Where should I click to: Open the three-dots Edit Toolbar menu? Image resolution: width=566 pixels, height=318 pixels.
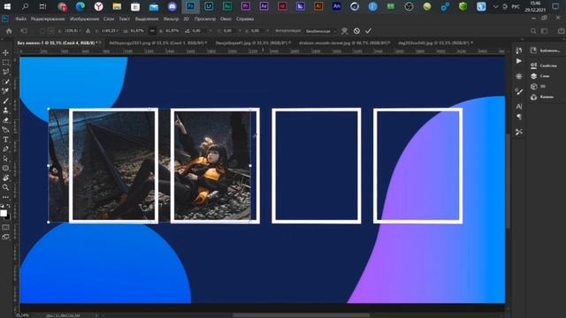coord(6,197)
